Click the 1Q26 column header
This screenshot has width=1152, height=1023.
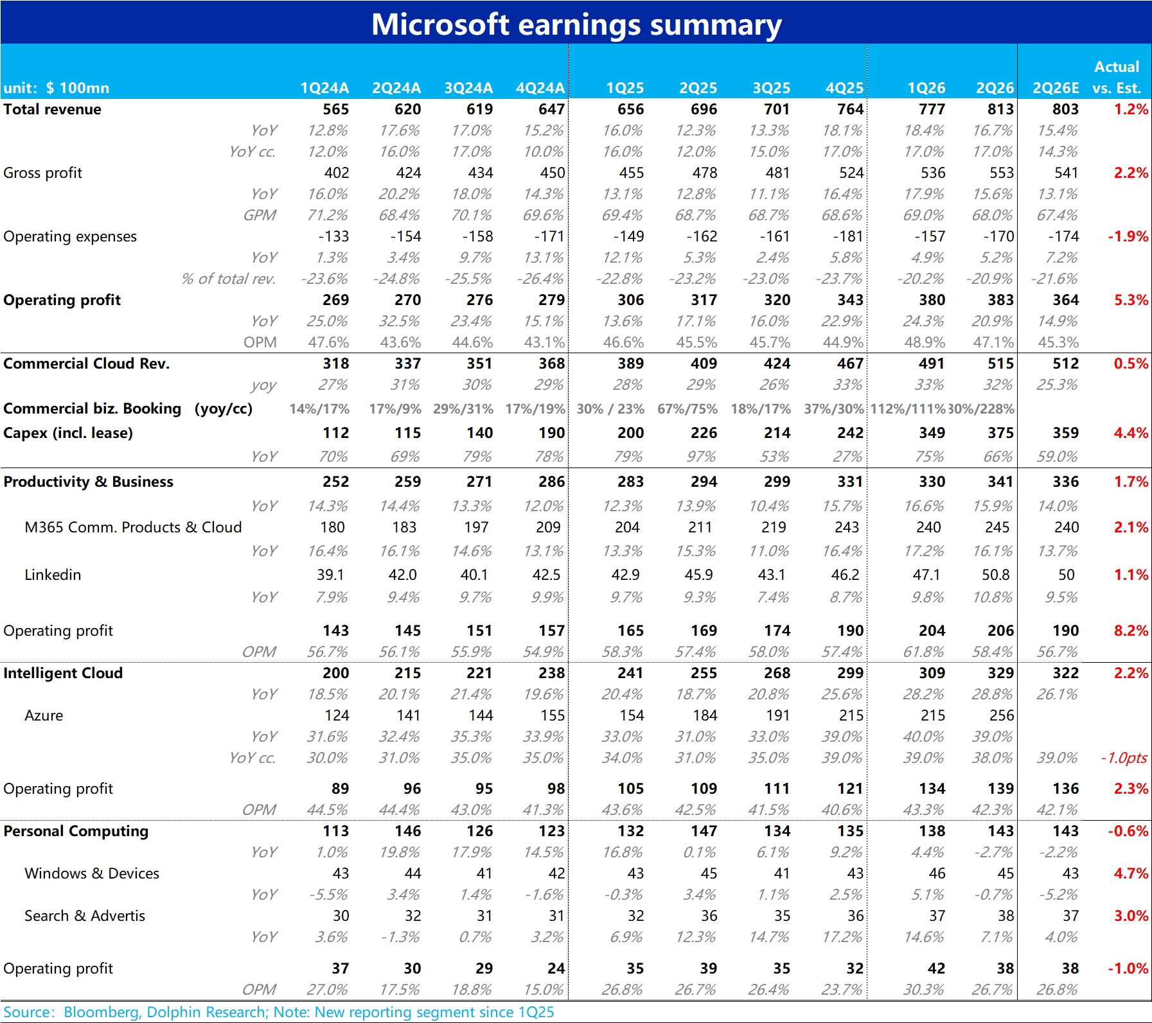(x=926, y=88)
